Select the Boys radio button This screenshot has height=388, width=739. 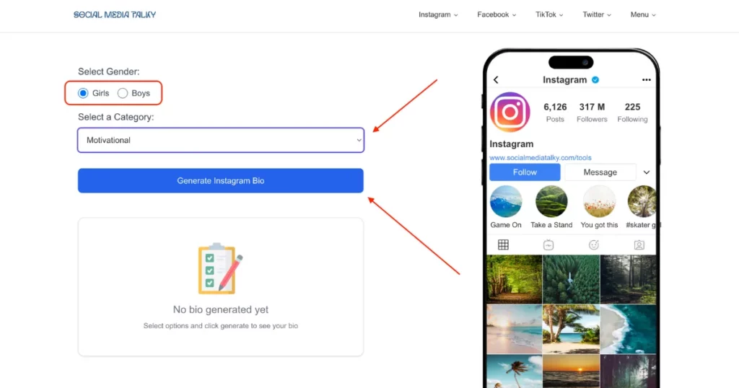123,93
